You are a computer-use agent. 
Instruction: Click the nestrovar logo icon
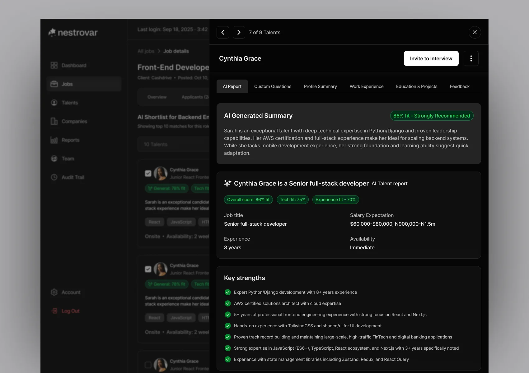point(52,32)
